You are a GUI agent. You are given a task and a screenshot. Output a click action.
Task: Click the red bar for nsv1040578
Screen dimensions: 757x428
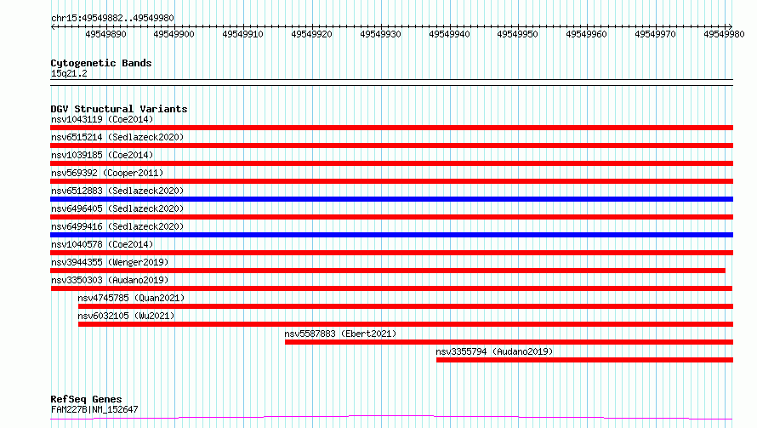[x=391, y=253]
